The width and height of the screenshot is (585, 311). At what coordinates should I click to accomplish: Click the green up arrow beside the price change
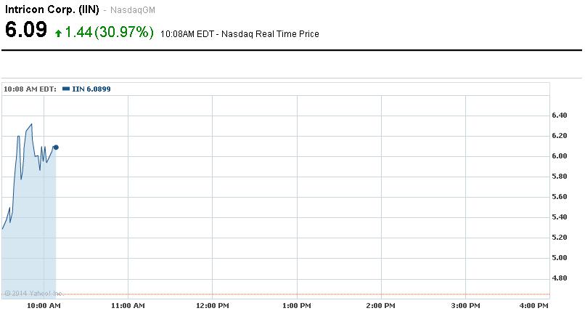(x=58, y=33)
